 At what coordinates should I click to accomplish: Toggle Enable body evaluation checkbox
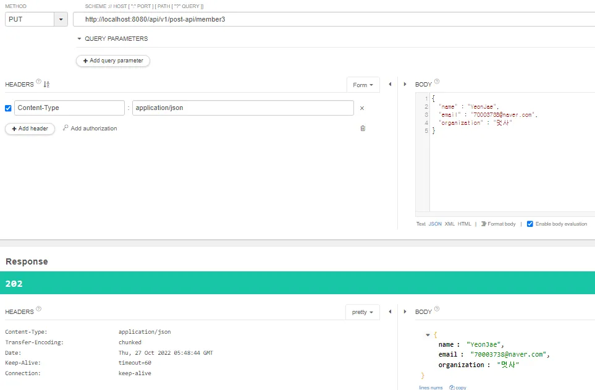(530, 224)
